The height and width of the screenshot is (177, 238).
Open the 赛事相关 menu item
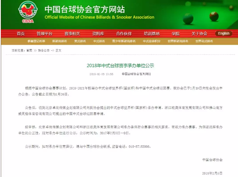click(x=72, y=34)
